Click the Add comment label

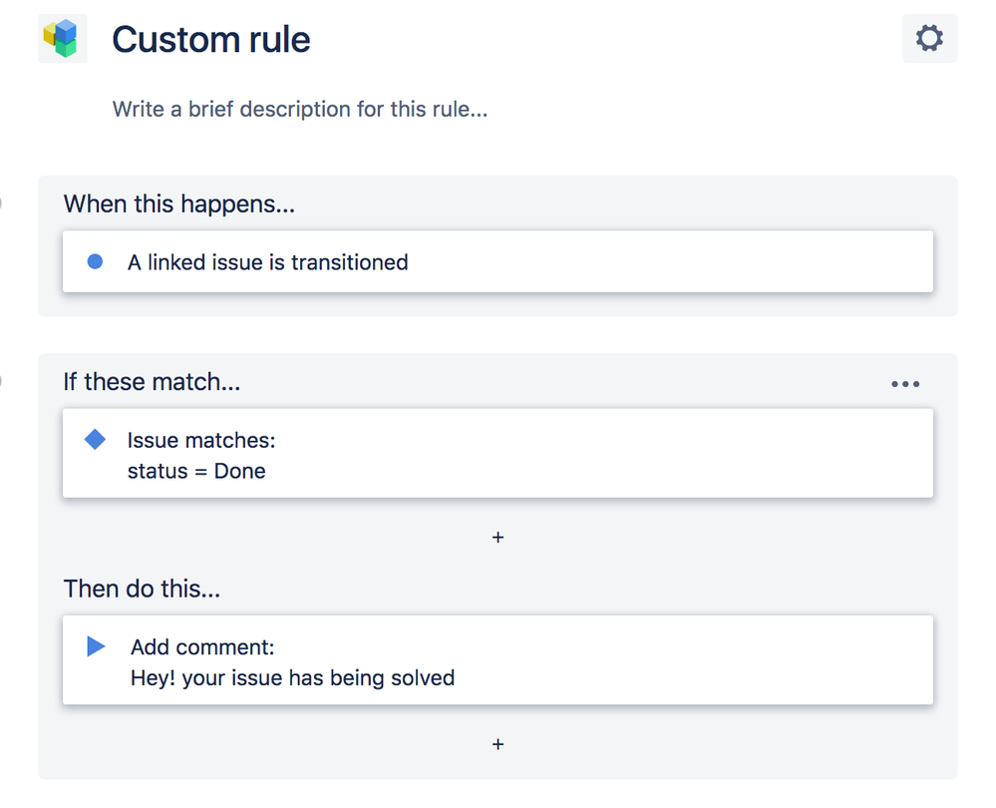point(202,647)
